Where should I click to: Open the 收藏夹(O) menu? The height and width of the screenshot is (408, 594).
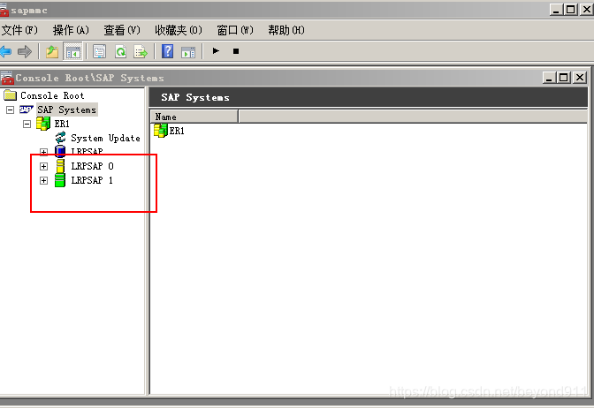179,30
